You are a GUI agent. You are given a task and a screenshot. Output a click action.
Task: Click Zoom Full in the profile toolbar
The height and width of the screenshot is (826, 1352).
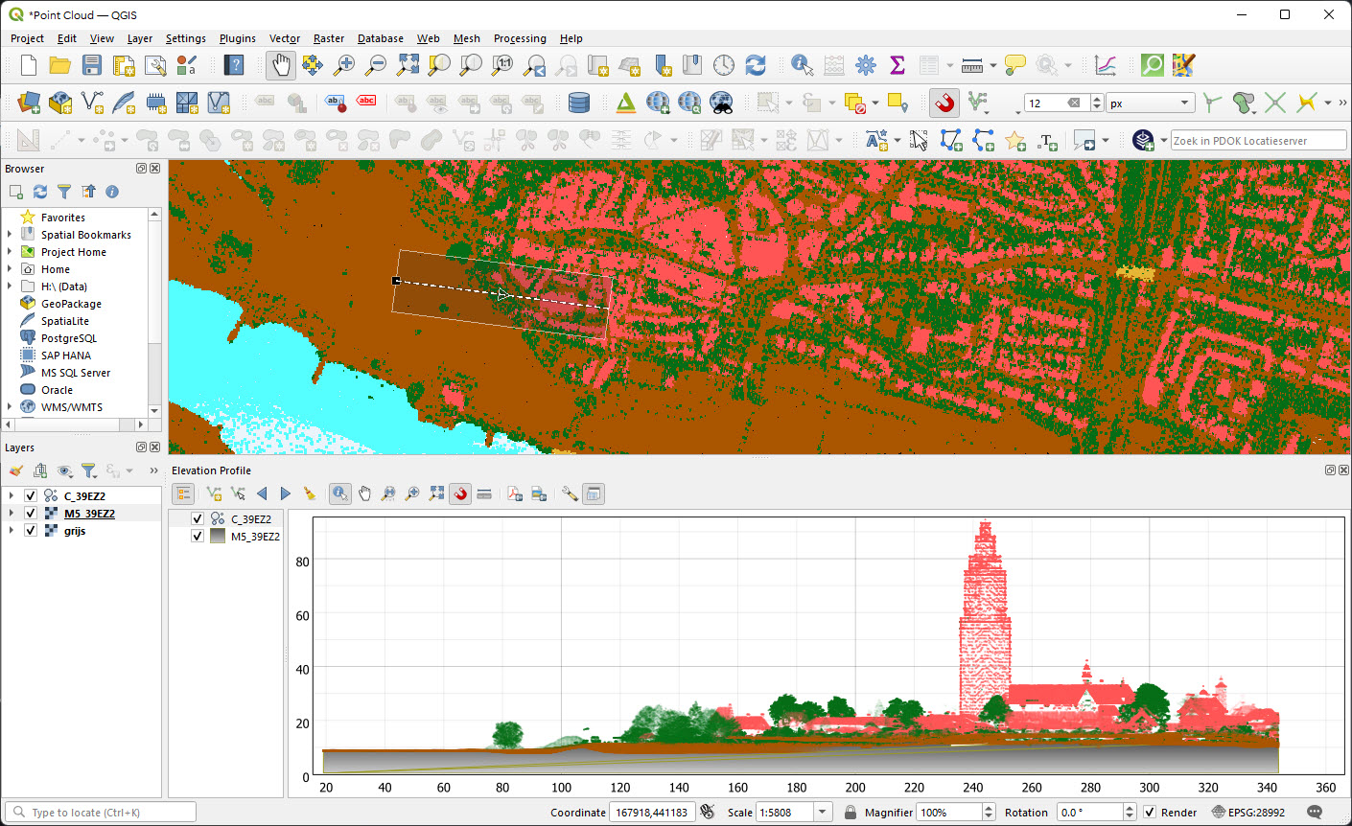(x=435, y=493)
